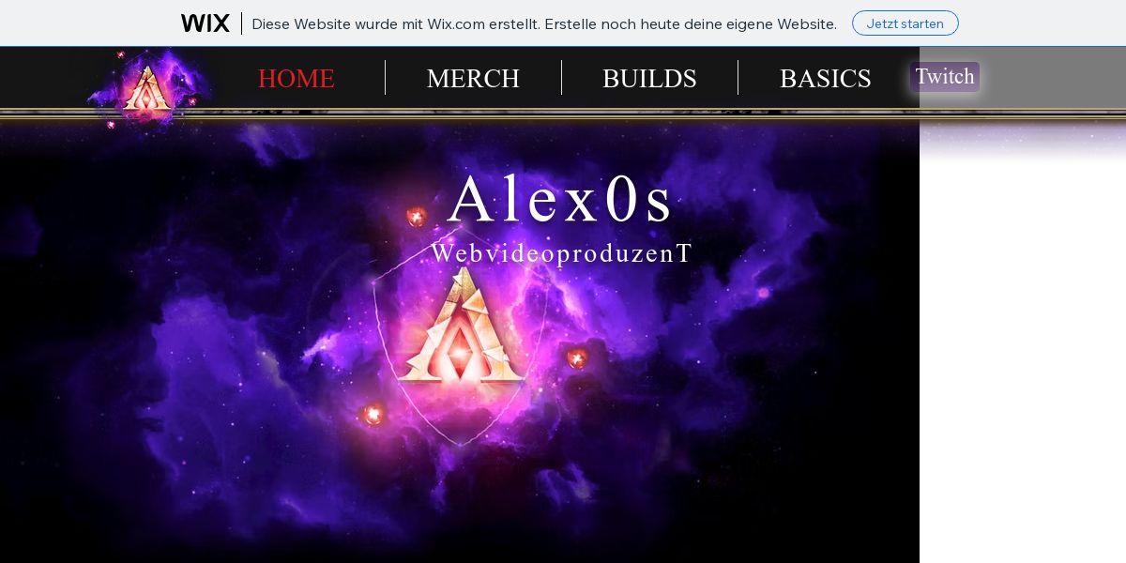Image resolution: width=1126 pixels, height=563 pixels.
Task: Click the Jetzt starten button
Action: pos(905,23)
